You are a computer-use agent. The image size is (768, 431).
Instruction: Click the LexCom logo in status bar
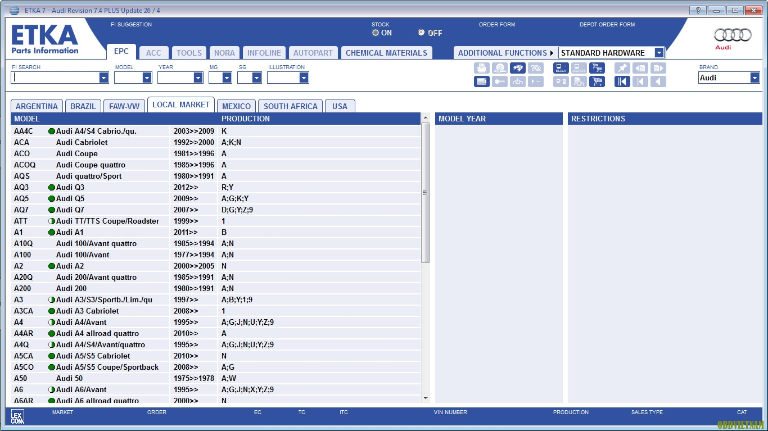pyautogui.click(x=17, y=416)
